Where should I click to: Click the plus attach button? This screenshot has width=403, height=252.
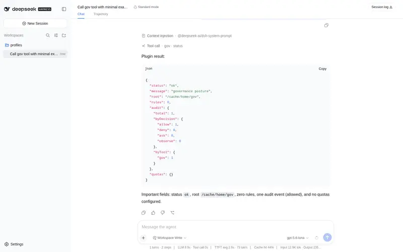(144, 238)
